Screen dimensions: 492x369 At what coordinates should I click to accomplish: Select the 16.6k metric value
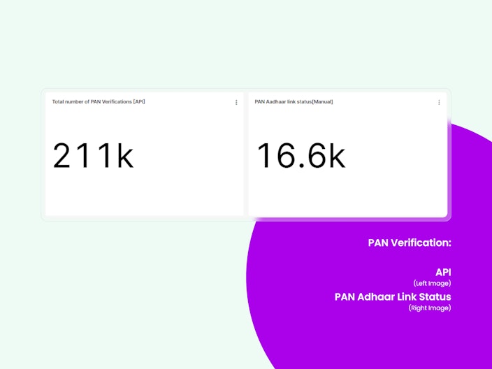pyautogui.click(x=301, y=156)
